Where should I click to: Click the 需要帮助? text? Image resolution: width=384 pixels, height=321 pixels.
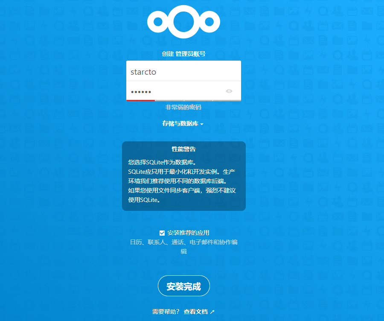click(166, 312)
